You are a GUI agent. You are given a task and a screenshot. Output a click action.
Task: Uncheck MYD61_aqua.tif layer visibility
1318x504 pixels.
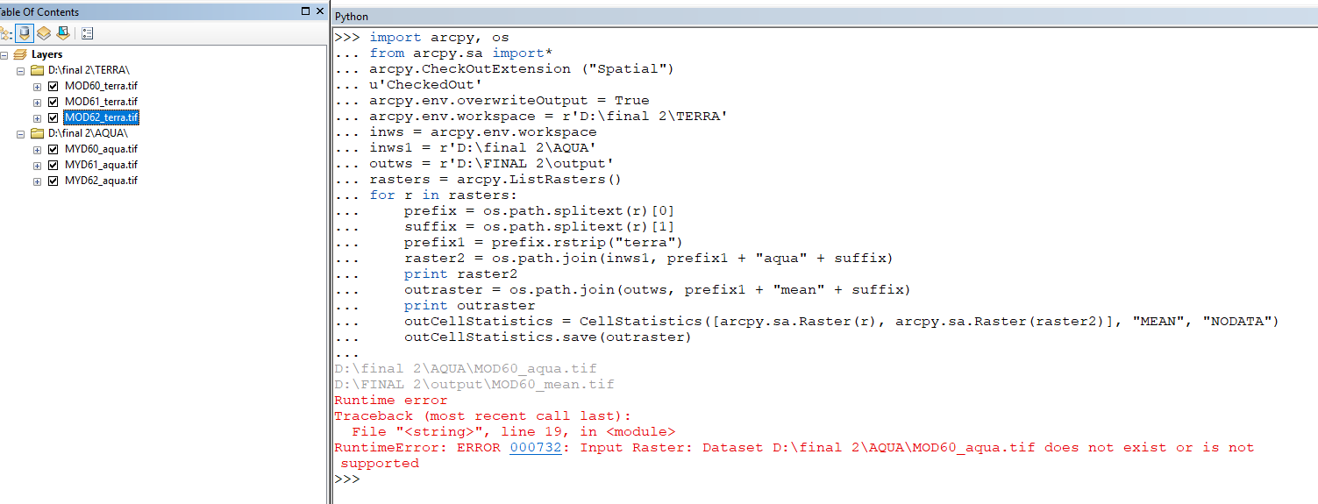click(53, 165)
